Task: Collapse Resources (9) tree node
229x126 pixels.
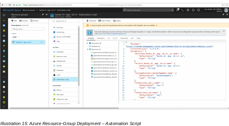Action: click(87, 49)
